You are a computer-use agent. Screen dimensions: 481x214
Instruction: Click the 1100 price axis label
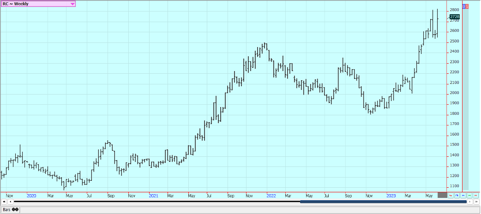[x=455, y=186]
